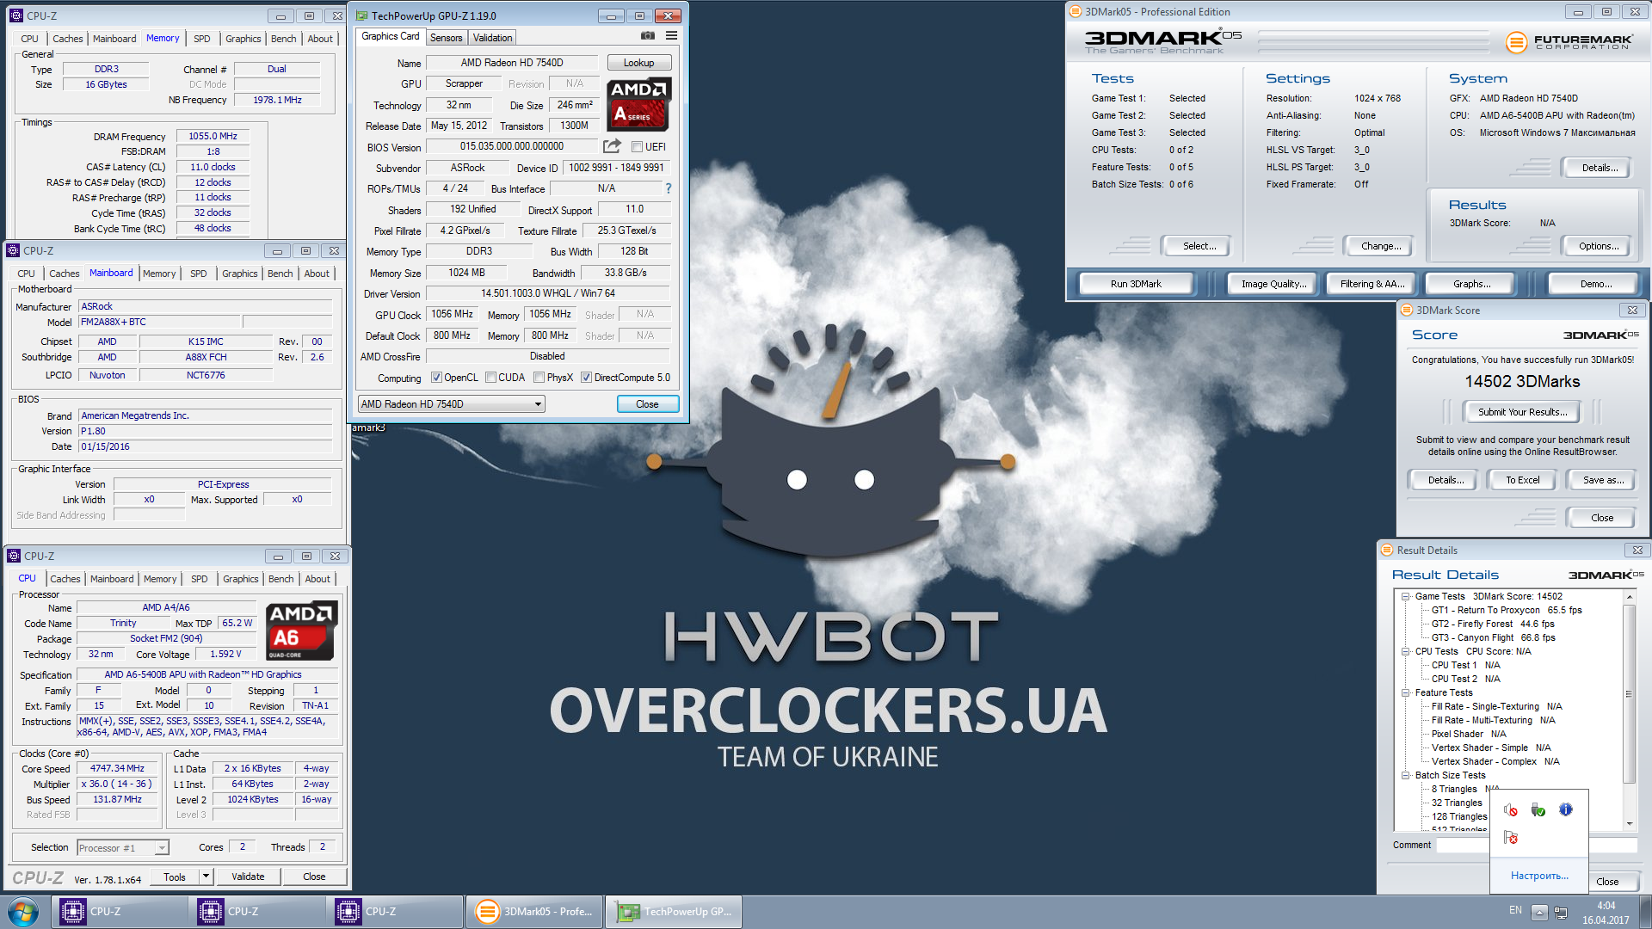Select the Pixel Shader N/A row
The height and width of the screenshot is (929, 1652).
pos(1468,735)
